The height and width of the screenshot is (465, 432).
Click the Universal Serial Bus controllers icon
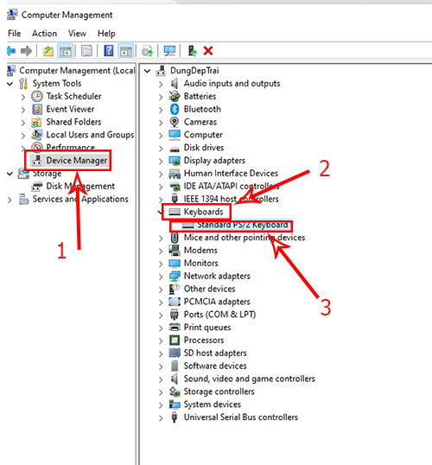[x=175, y=417]
